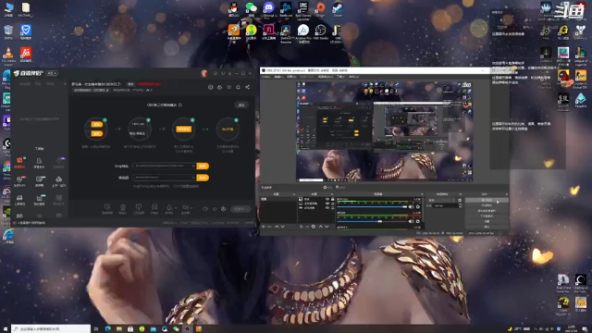Open Help menu in OBS menu bar
592x333 pixels.
(354, 77)
